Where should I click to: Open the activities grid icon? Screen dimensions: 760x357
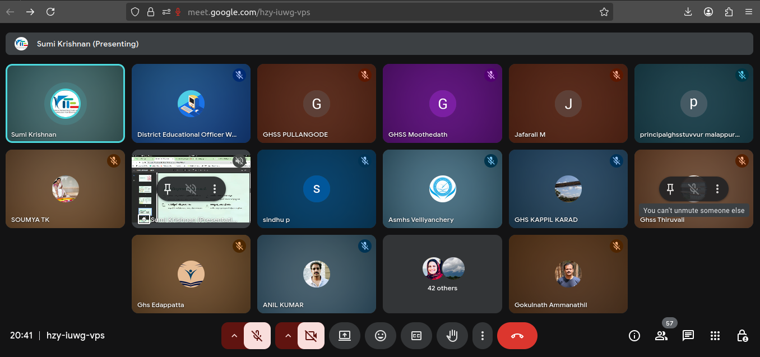[x=715, y=336]
